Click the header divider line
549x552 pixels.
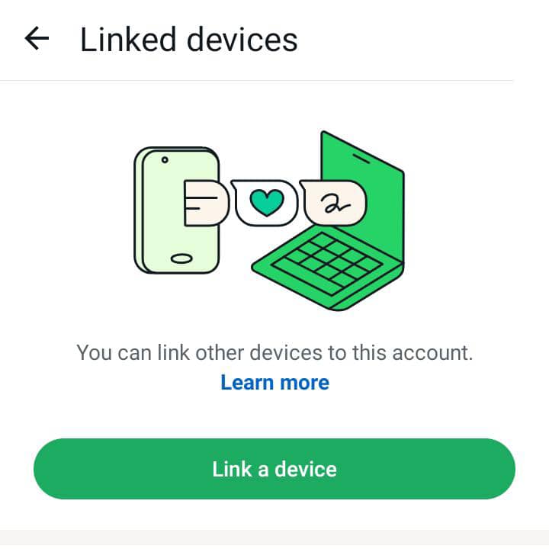point(256,80)
